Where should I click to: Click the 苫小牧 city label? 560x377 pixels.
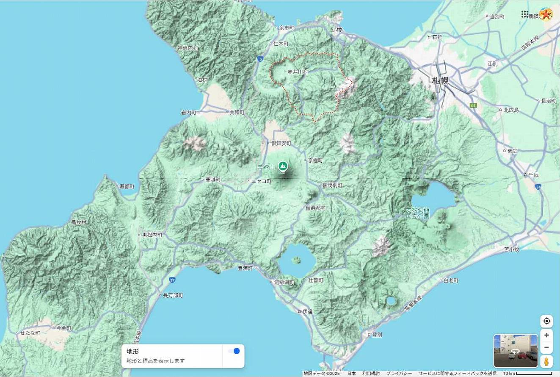512,249
